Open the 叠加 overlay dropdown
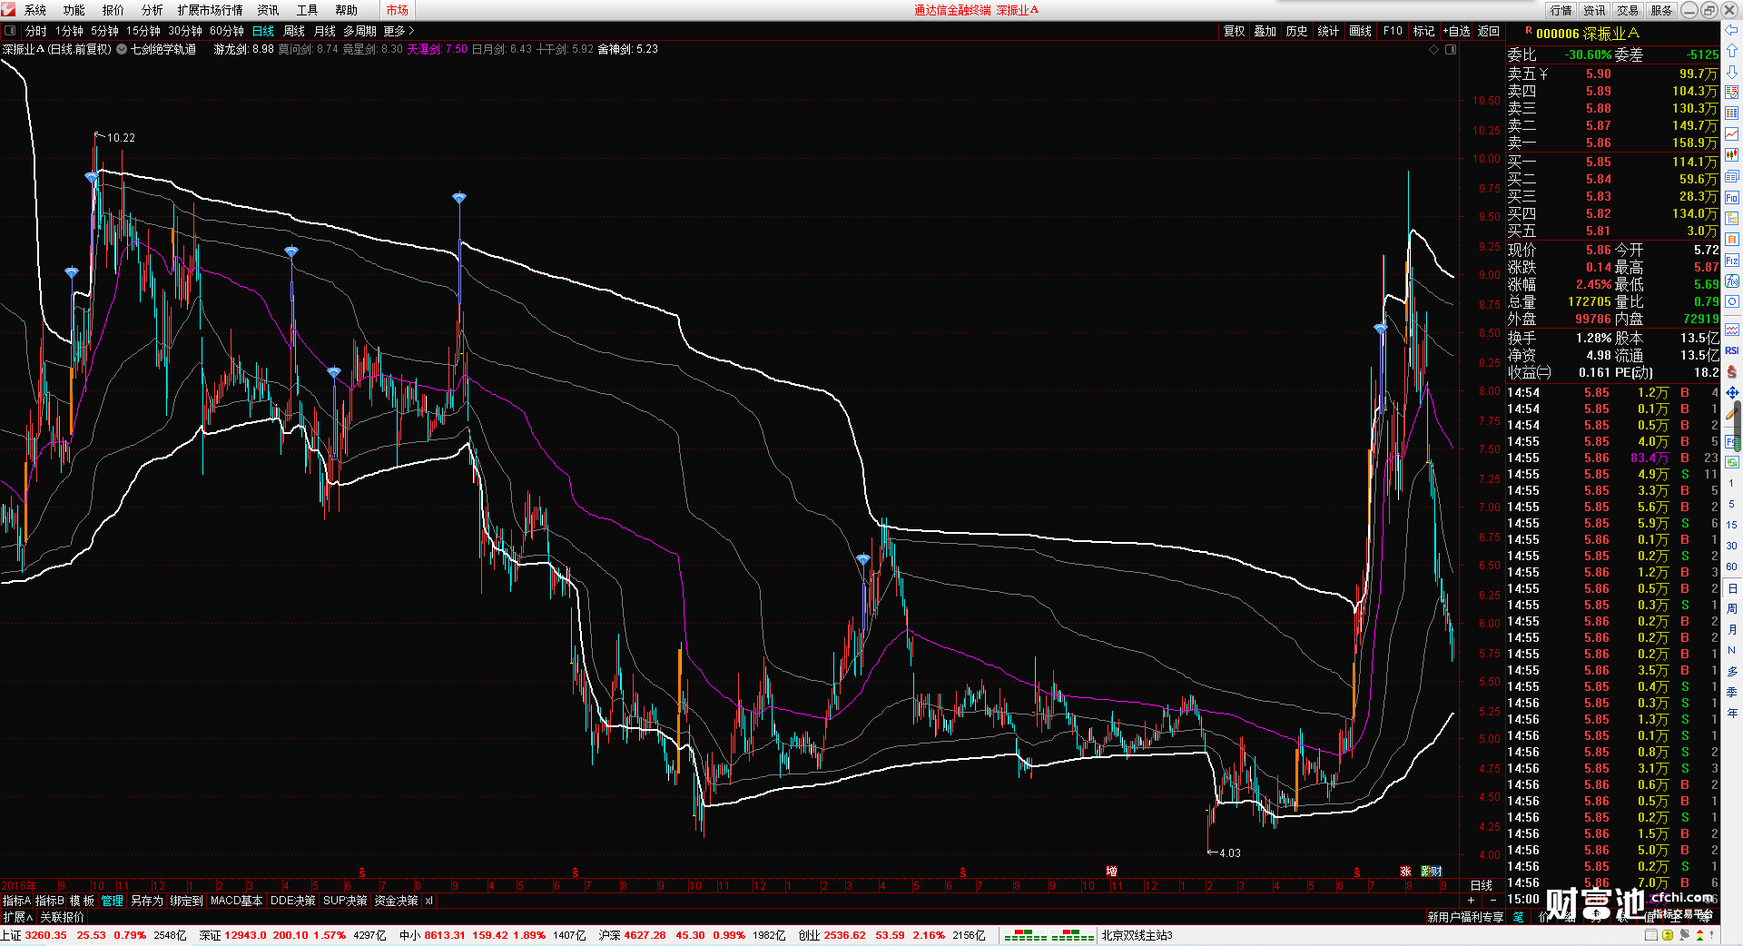 1265,31
